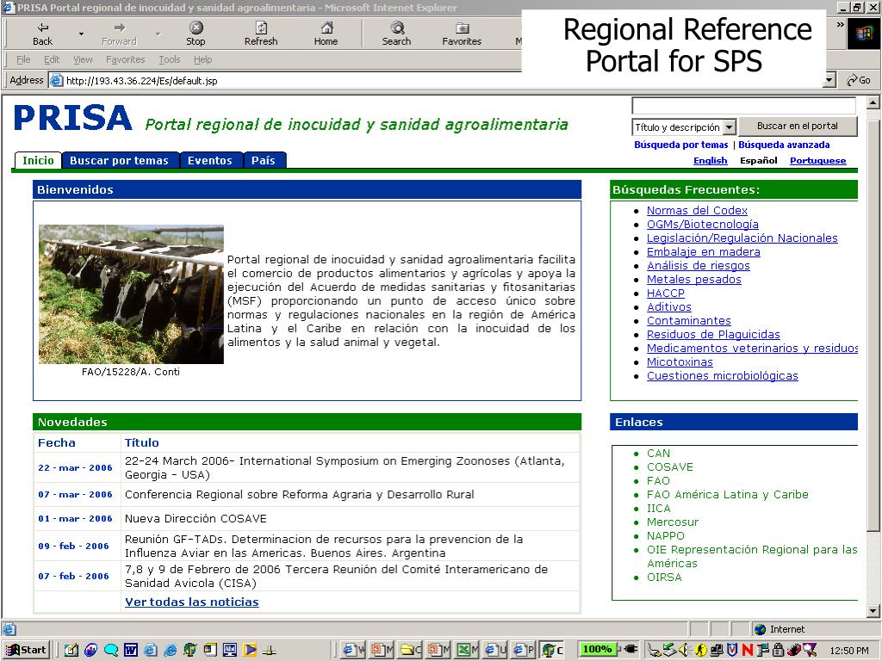Screen dimensions: 882x661
Task: Click the Buscar en el portal button
Action: coord(798,127)
